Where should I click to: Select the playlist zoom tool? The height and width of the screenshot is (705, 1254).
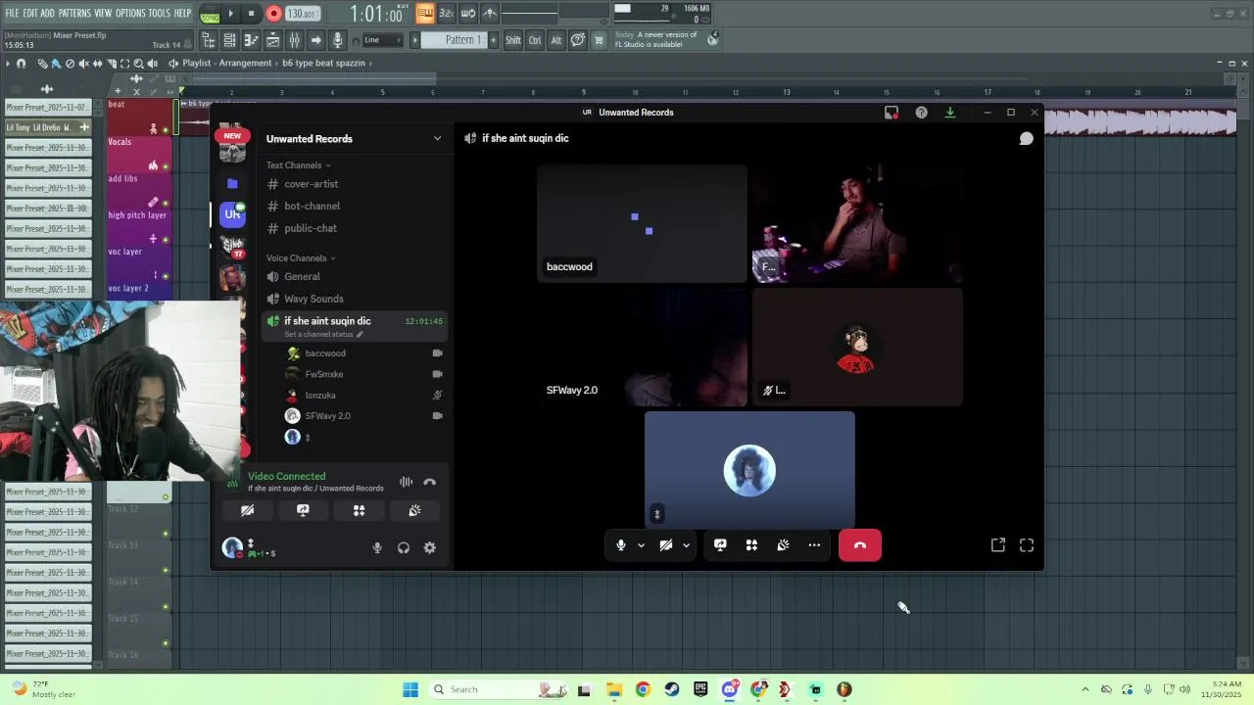click(139, 64)
